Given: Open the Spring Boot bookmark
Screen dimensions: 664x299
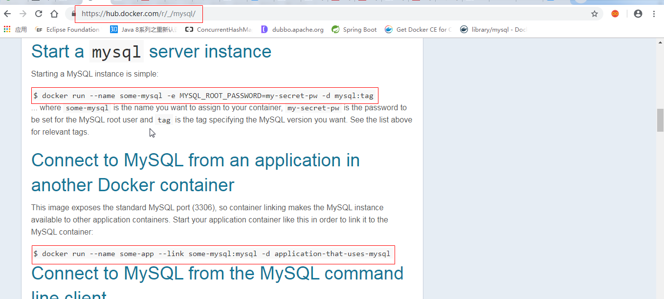Looking at the screenshot, I should [354, 30].
